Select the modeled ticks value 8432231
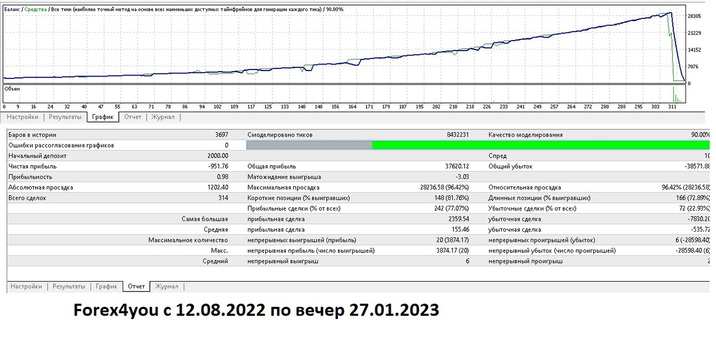Image resolution: width=716 pixels, height=339 pixels. 458,135
